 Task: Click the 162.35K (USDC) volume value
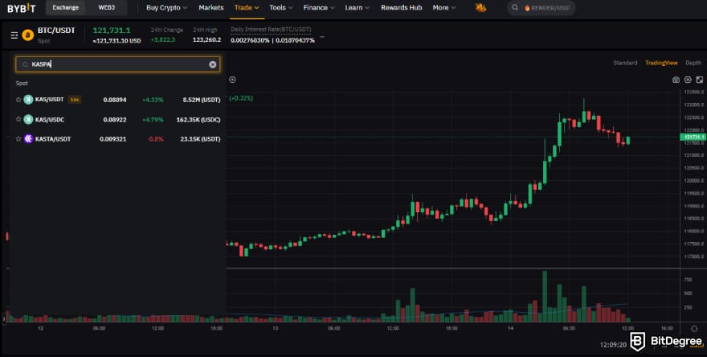tap(198, 120)
